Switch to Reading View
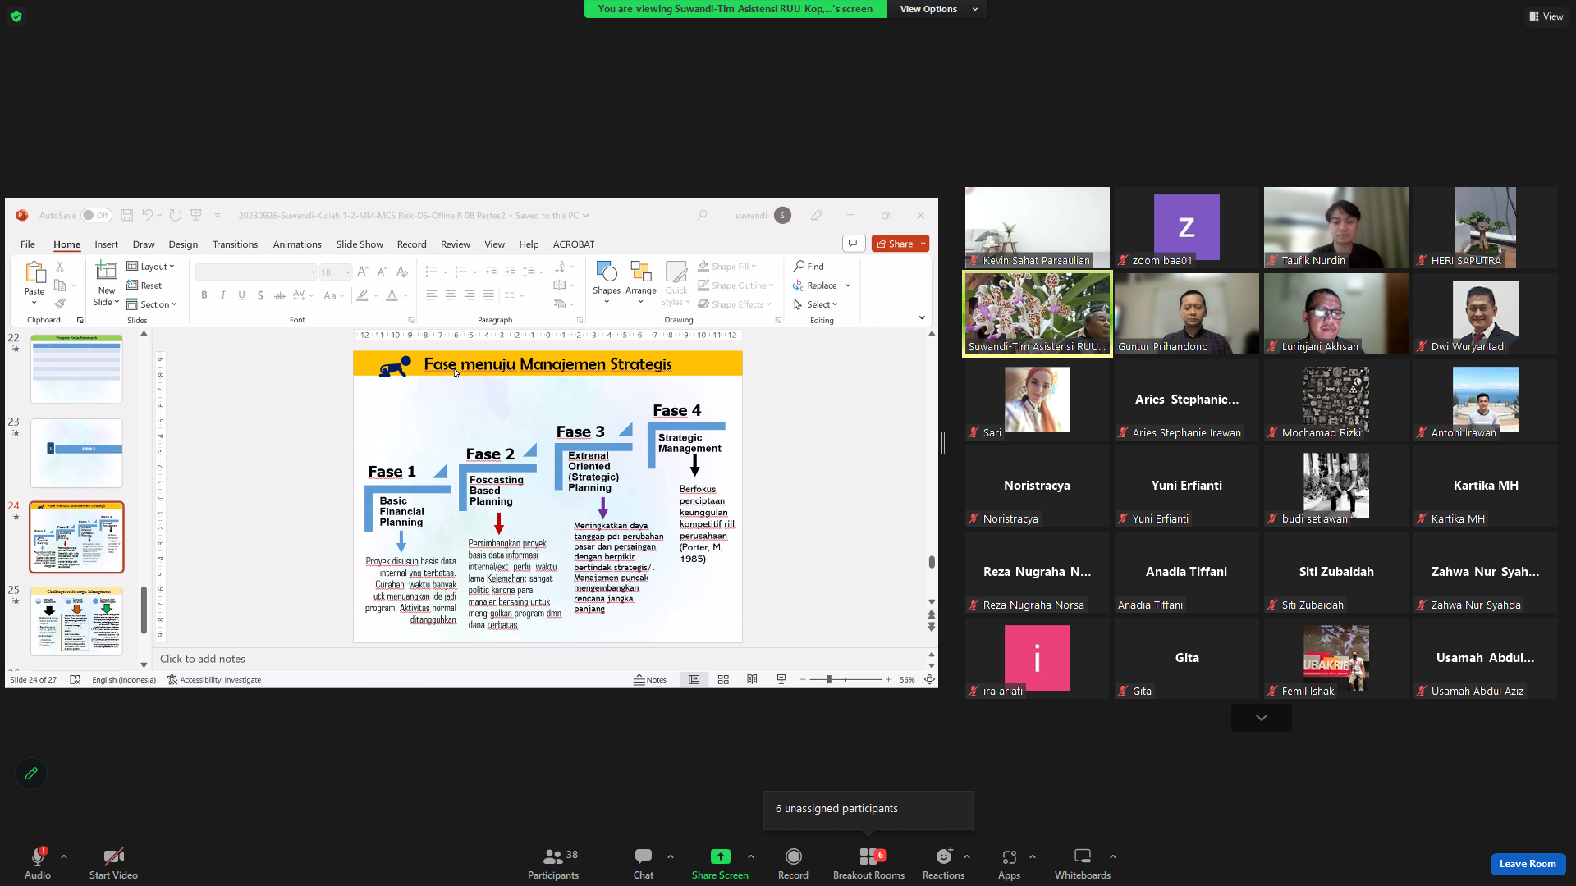1576x886 pixels. click(x=752, y=680)
